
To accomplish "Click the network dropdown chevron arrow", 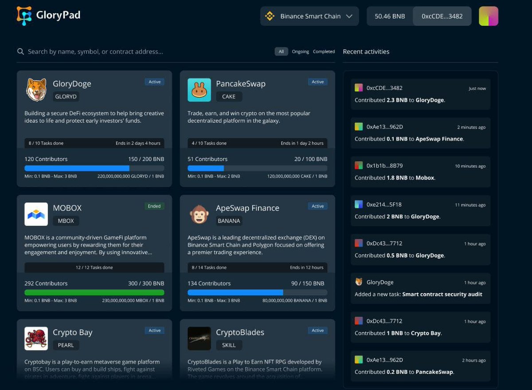I will [349, 16].
